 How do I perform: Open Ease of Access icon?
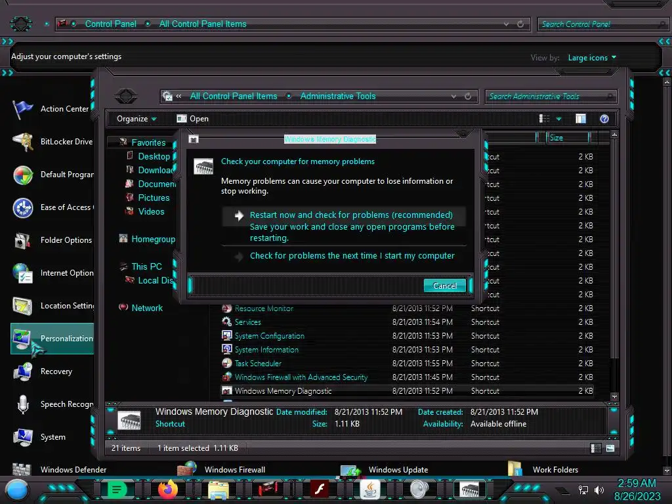[x=22, y=208]
